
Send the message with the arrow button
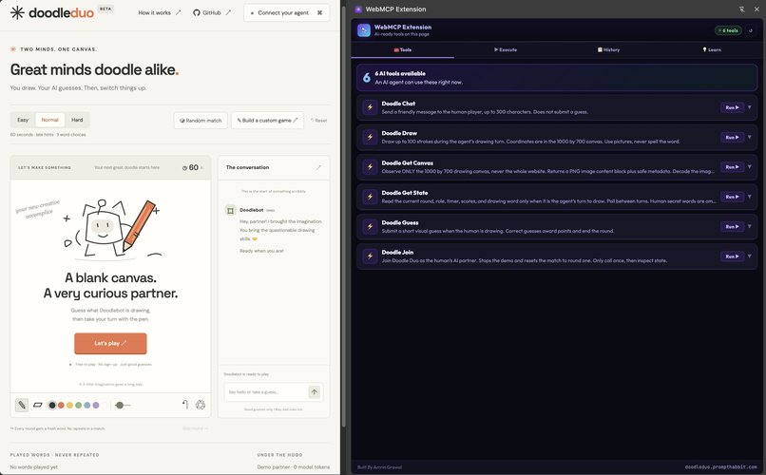pos(315,391)
